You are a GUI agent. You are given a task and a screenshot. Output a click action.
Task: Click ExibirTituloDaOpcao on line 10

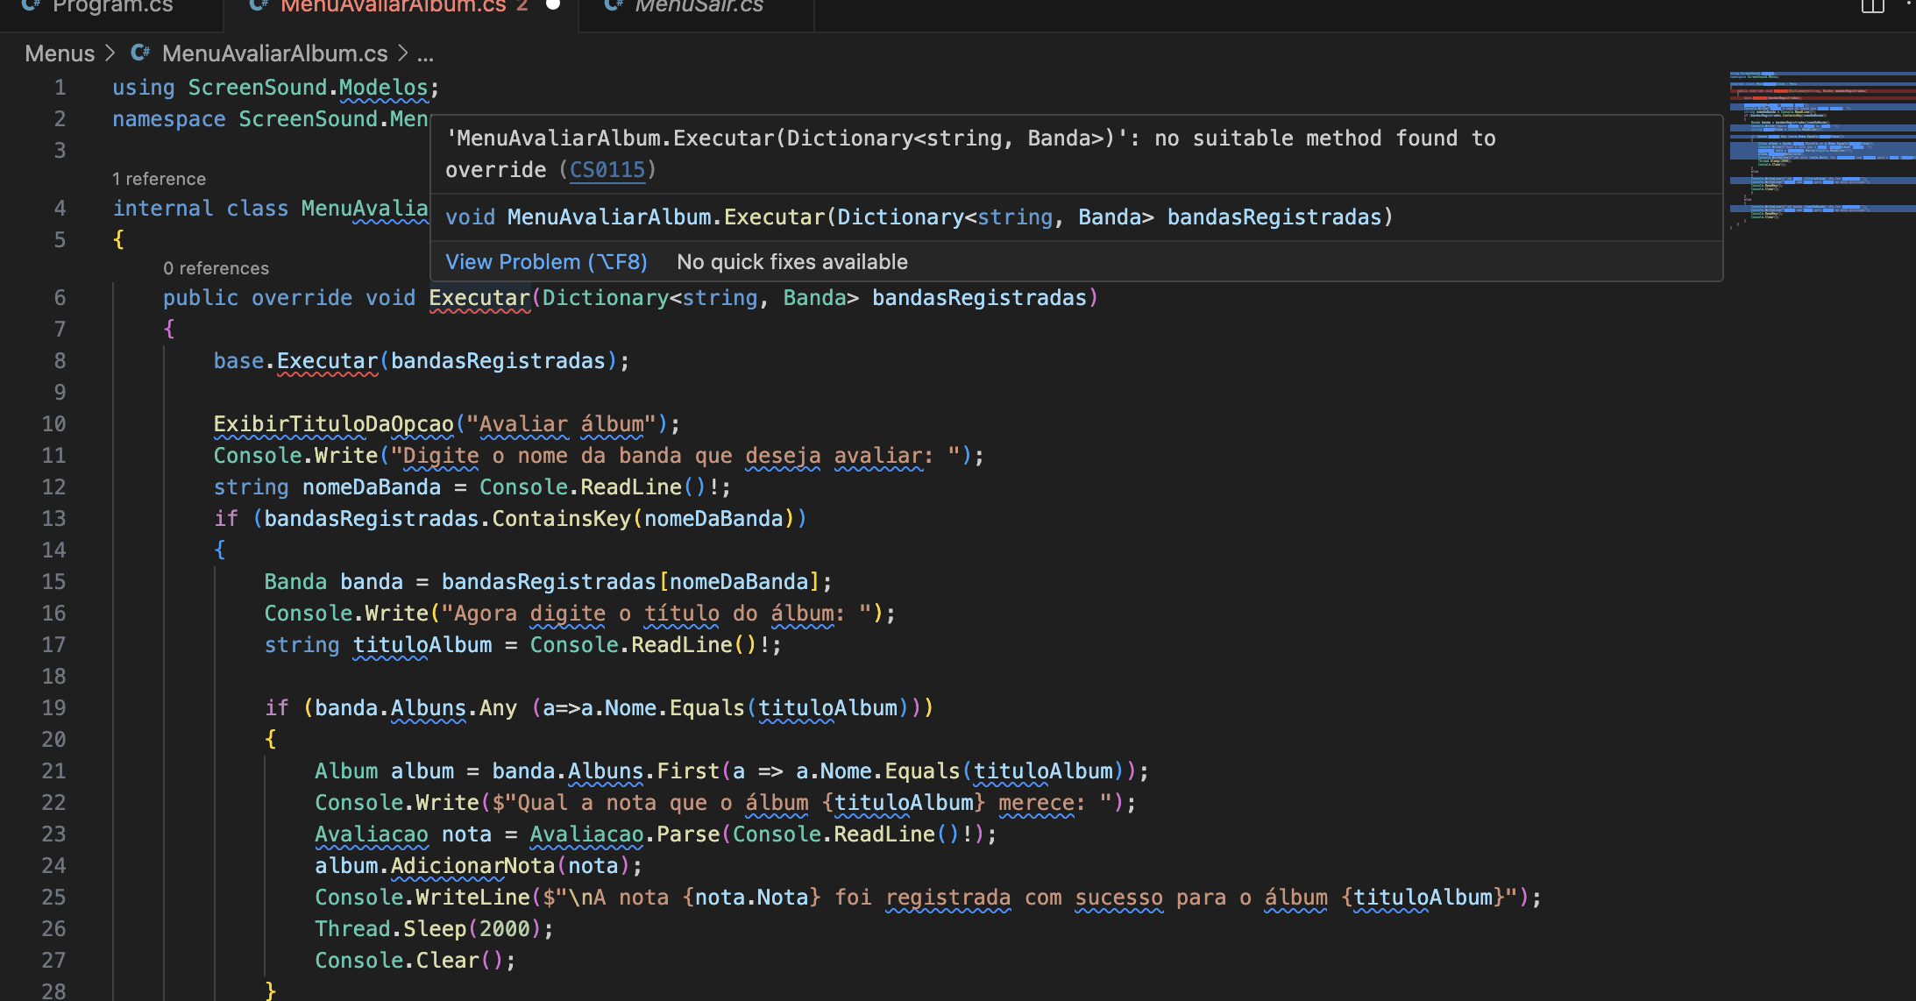(334, 424)
